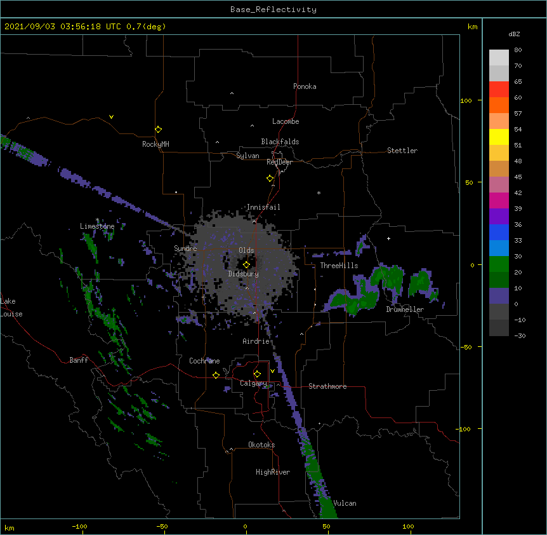The height and width of the screenshot is (535, 547).
Task: Click the Limestone label
Action: (x=97, y=226)
